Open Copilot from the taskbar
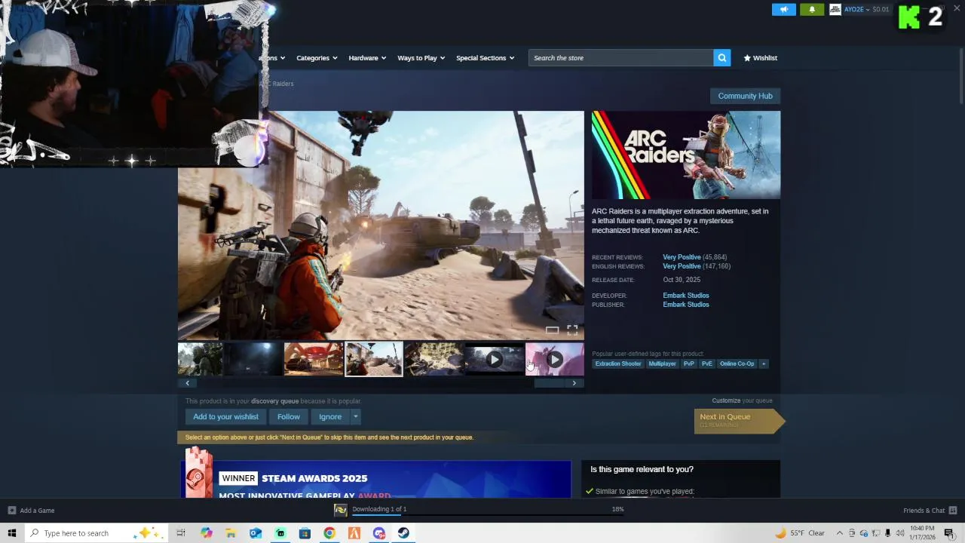 [x=207, y=533]
